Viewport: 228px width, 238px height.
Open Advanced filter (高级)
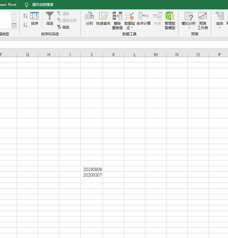pos(63,27)
